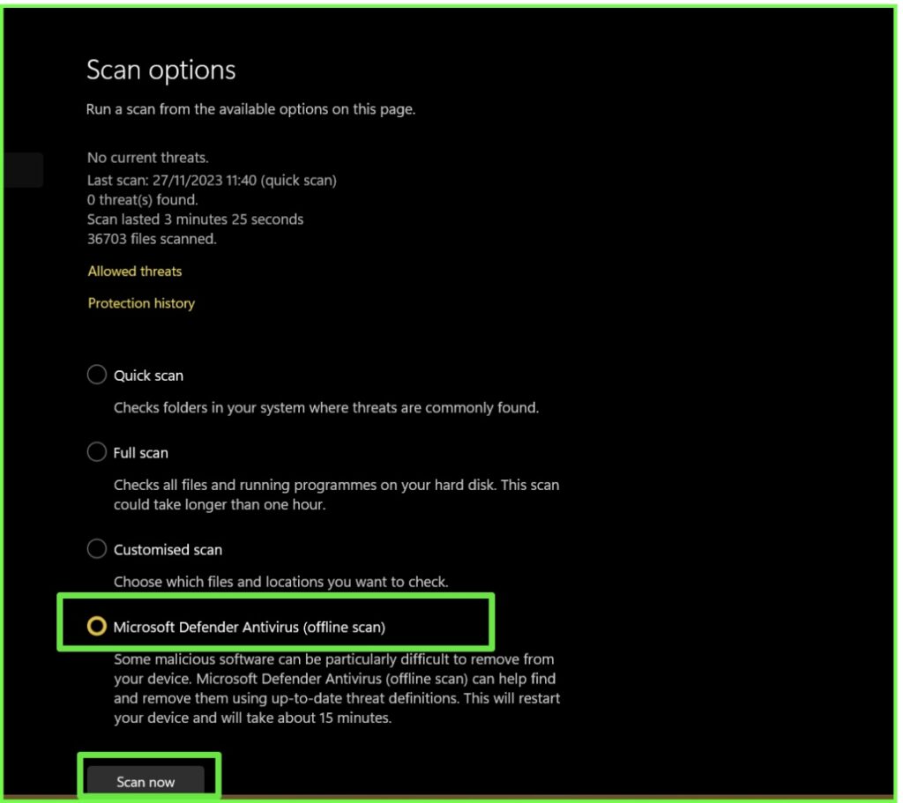903x803 pixels.
Task: Click the last quick scan timestamp line
Action: (211, 180)
